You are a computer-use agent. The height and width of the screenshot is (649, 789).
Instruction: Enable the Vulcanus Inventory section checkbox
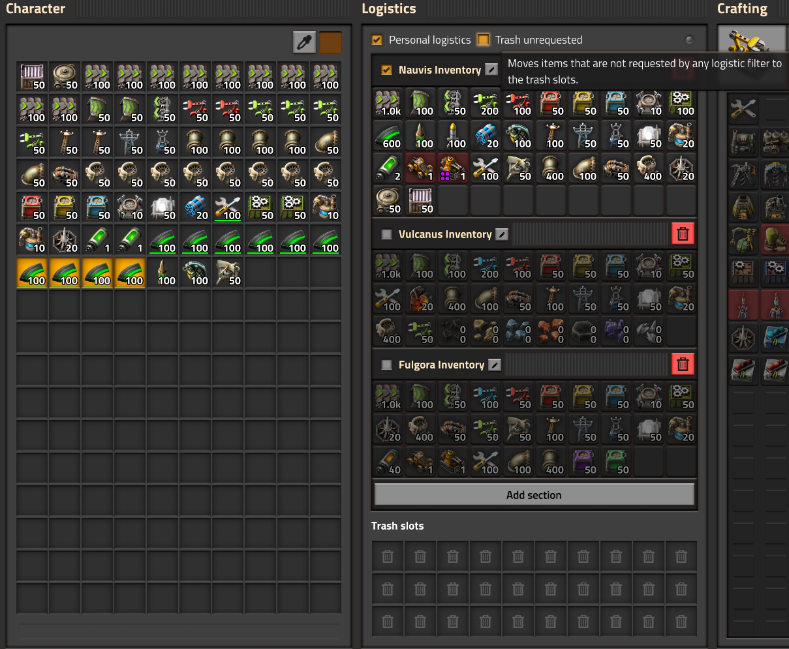pyautogui.click(x=386, y=234)
